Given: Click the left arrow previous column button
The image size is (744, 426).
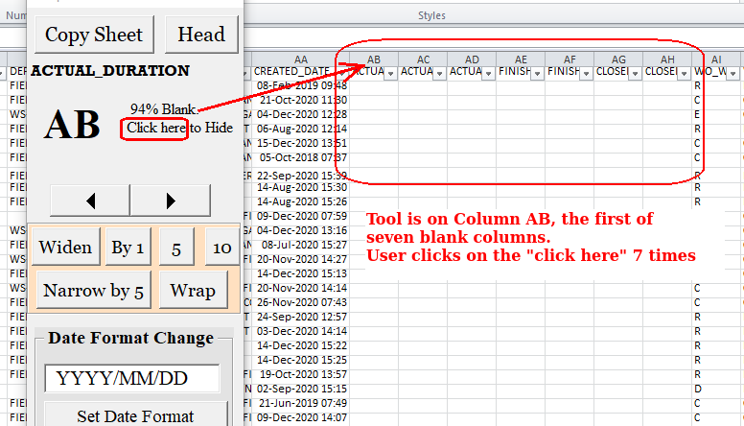Looking at the screenshot, I should [x=89, y=201].
